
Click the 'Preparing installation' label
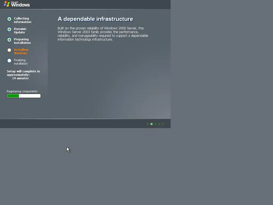(22, 41)
